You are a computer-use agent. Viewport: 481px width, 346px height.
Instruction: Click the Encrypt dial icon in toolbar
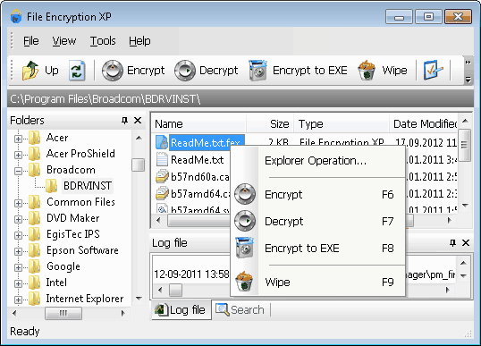113,71
